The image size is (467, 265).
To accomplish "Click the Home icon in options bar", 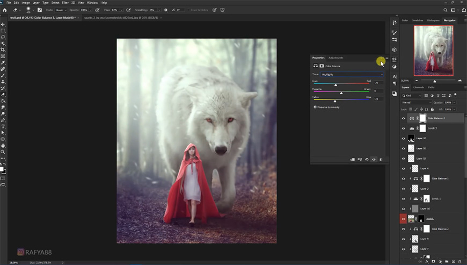I will pyautogui.click(x=4, y=10).
